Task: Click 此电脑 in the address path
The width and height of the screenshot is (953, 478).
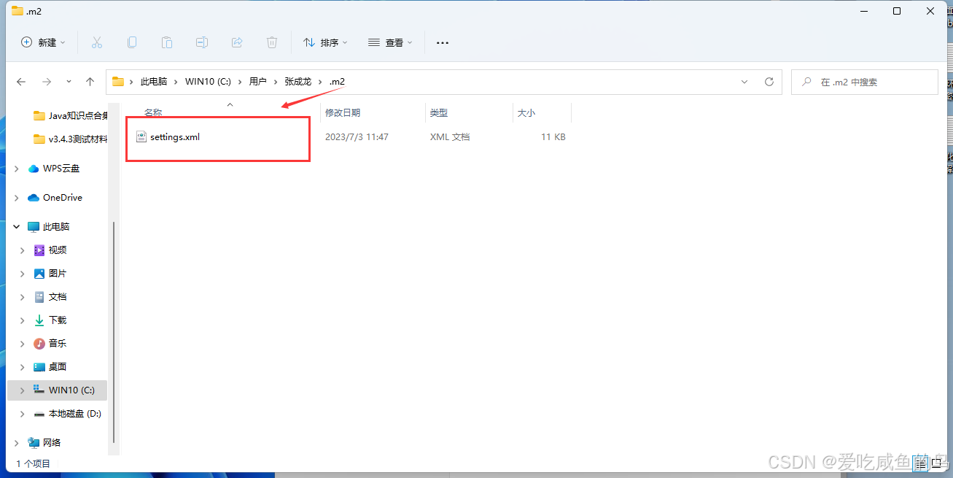Action: click(x=154, y=82)
